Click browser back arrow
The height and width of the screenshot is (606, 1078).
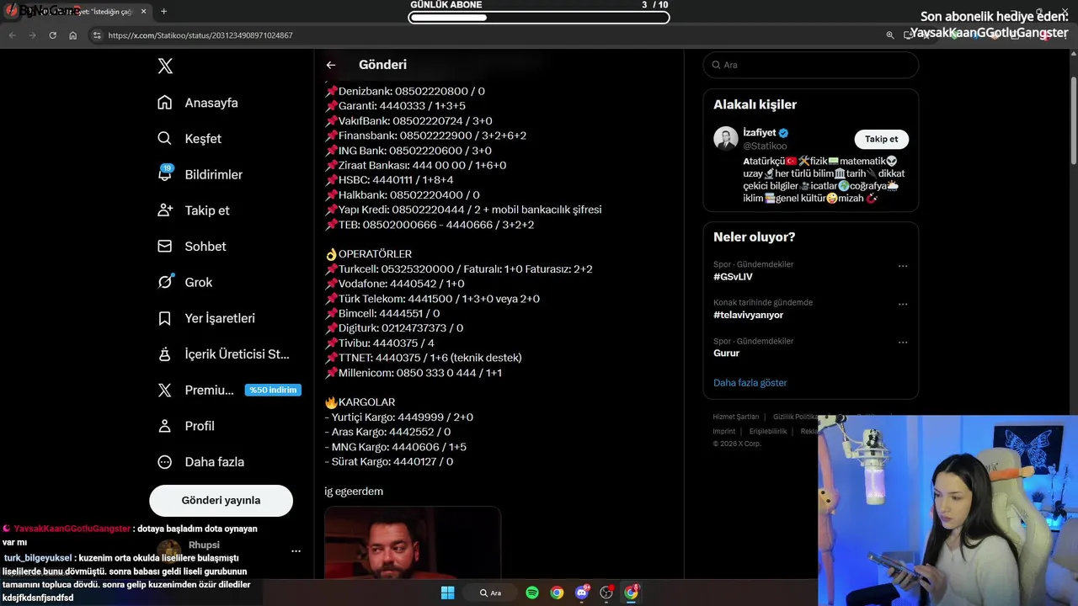(x=12, y=35)
